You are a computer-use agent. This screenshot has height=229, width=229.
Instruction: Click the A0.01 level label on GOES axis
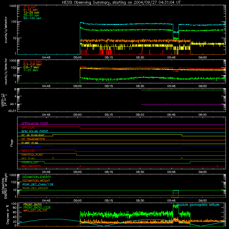point(12,111)
